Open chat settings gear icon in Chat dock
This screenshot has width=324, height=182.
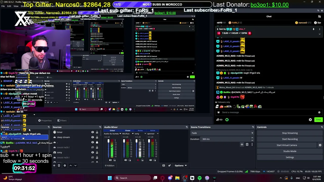click(310, 120)
